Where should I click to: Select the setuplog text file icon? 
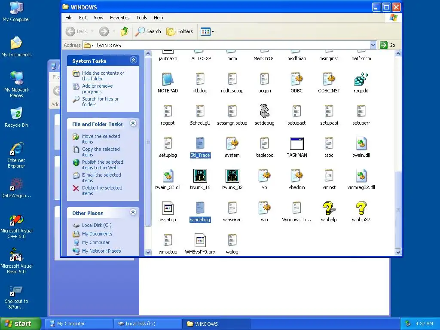pyautogui.click(x=168, y=144)
